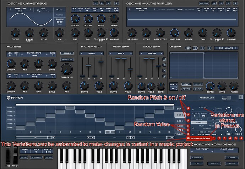Click the G-ENV icon left of button 1
The image size is (245, 169).
tap(188, 48)
